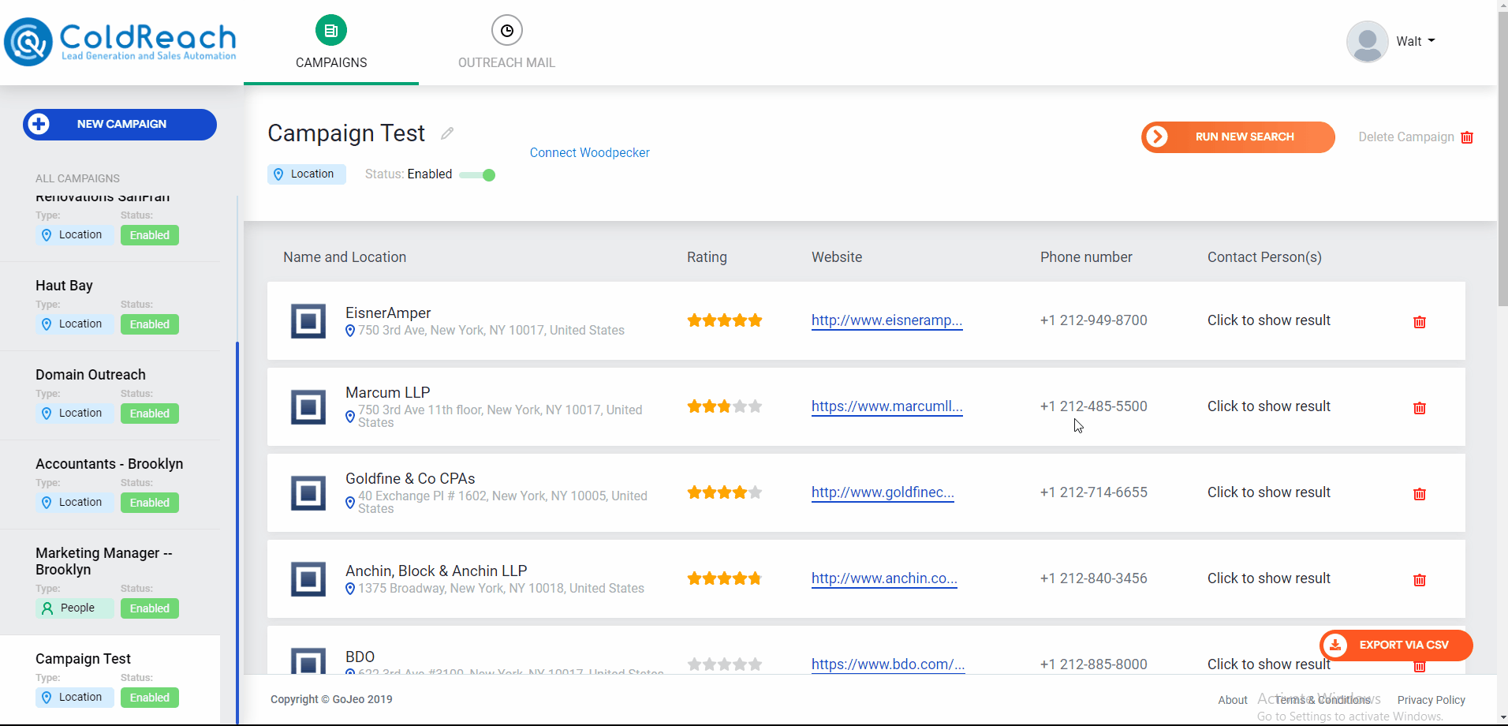
Task: Switch to Outreach Mail tab
Action: pyautogui.click(x=506, y=43)
